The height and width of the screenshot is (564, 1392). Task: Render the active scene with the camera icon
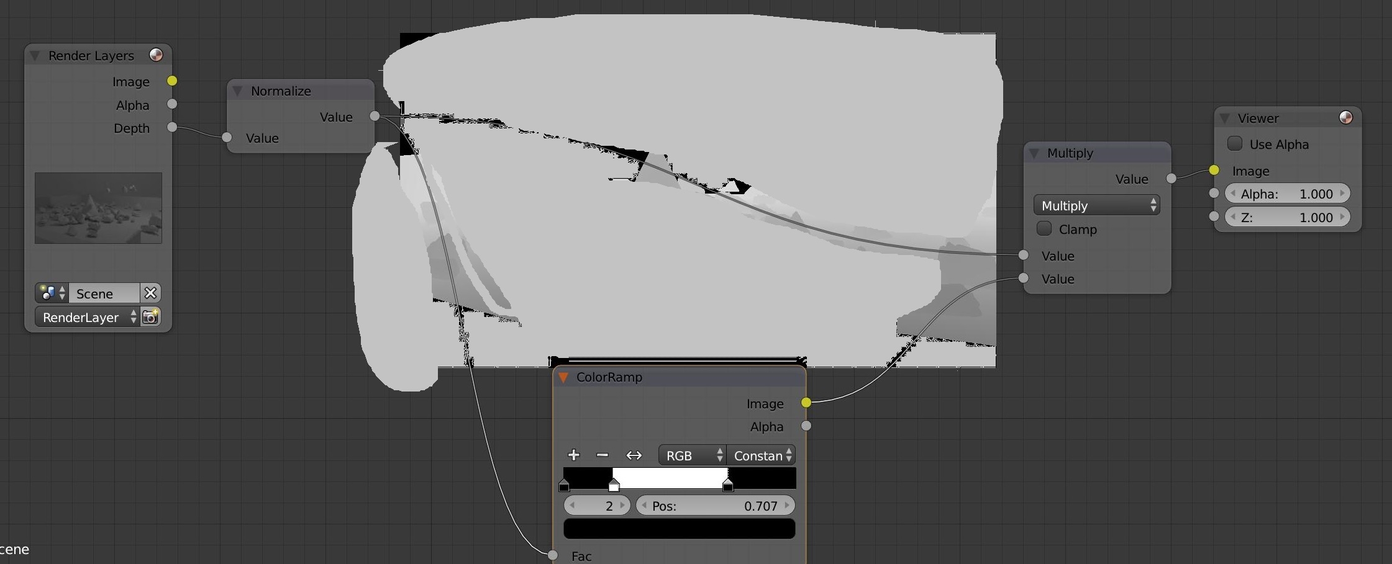tap(150, 317)
